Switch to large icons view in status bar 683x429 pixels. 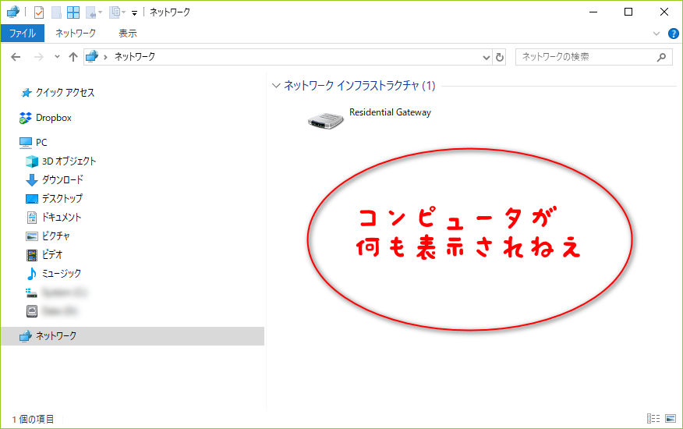click(671, 419)
